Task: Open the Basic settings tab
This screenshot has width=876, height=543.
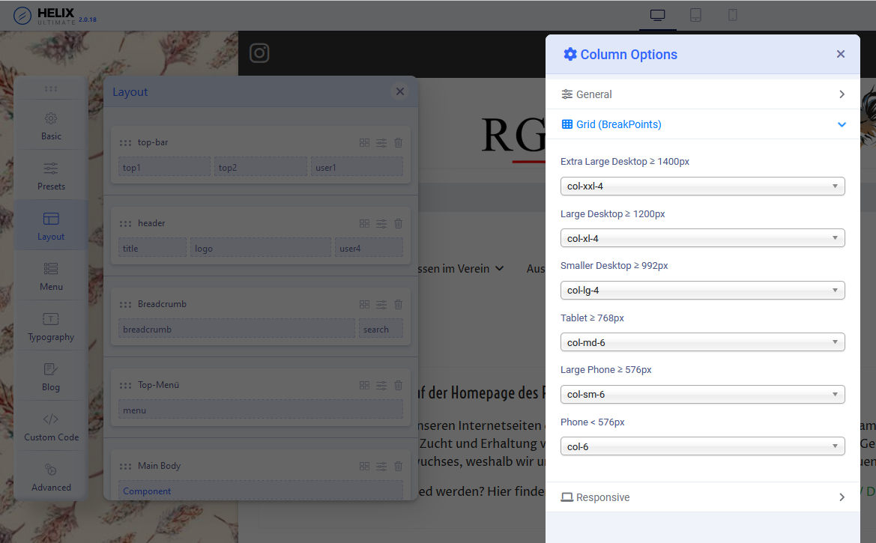Action: coord(51,125)
